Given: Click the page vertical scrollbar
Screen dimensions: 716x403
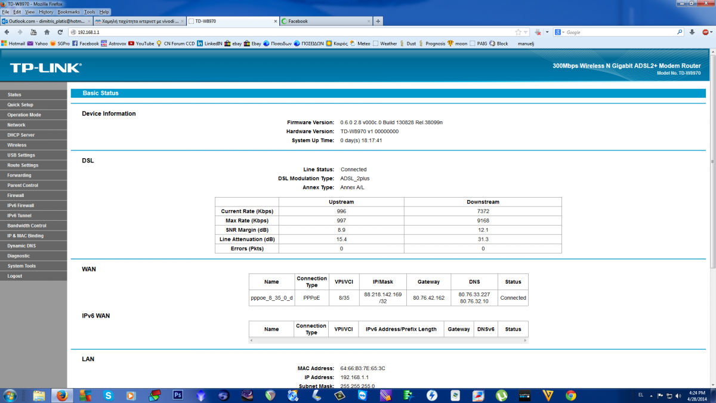Looking at the screenshot, I should (x=712, y=161).
